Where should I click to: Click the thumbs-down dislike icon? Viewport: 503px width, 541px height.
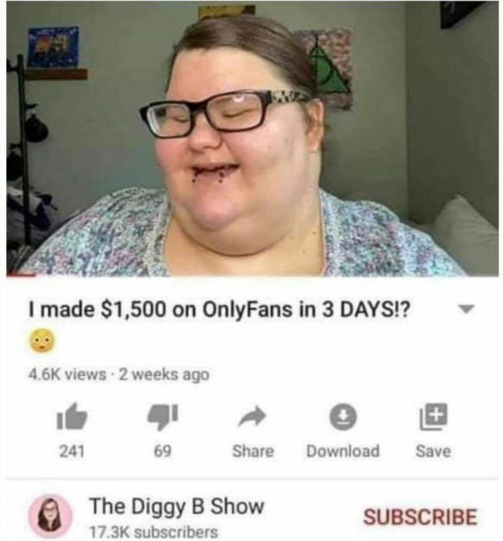162,417
